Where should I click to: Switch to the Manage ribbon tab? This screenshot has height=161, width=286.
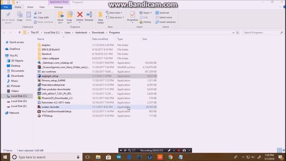coord(59,7)
